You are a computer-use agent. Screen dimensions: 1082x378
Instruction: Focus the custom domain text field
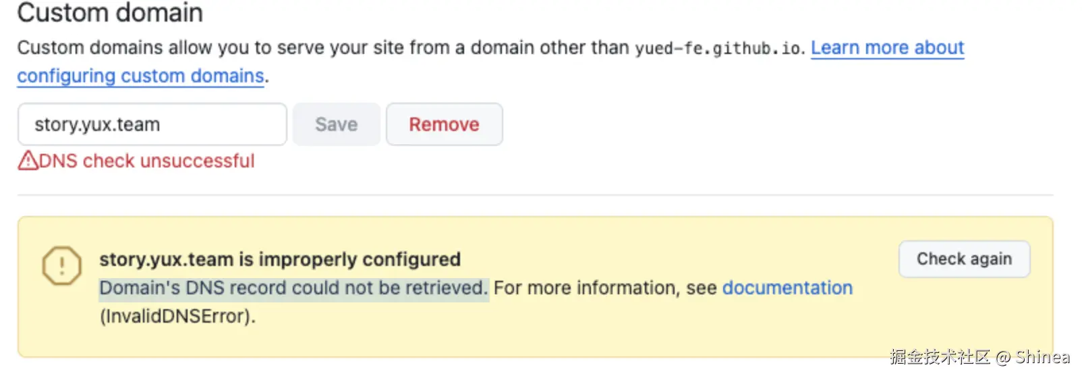click(152, 124)
